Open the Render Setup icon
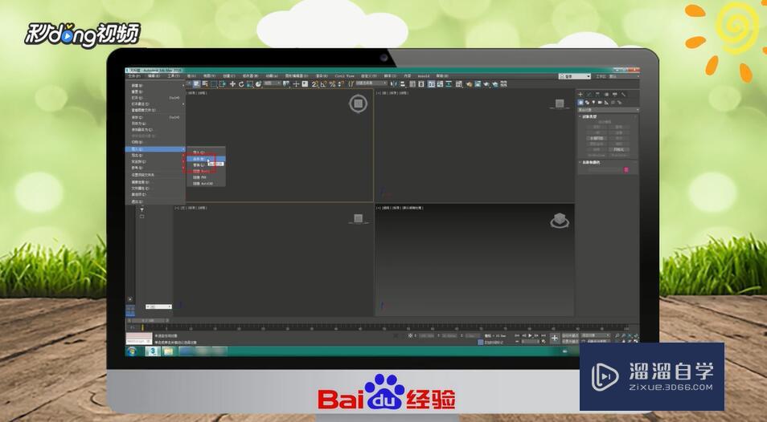The image size is (767, 422). click(x=469, y=84)
